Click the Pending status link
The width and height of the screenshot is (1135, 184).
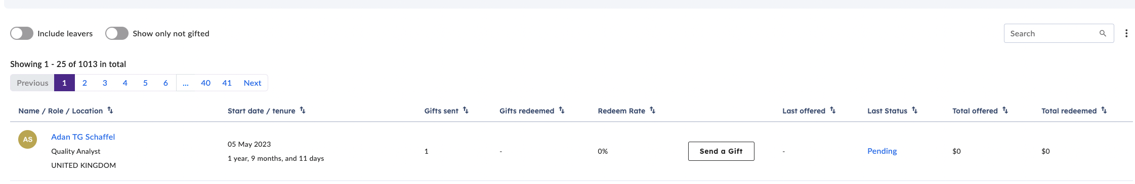[882, 151]
